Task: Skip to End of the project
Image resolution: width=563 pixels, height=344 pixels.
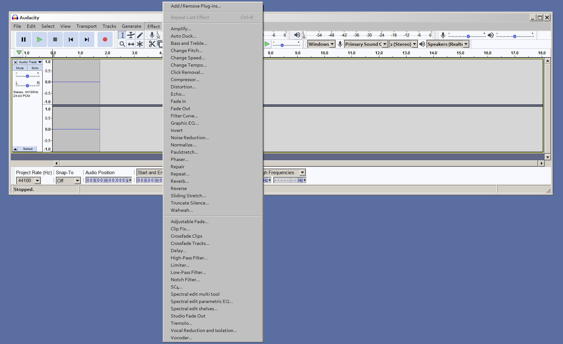Action: (x=87, y=39)
